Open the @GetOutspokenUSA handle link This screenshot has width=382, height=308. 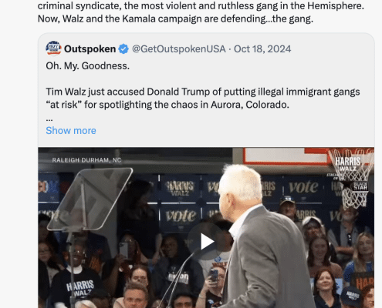(179, 49)
